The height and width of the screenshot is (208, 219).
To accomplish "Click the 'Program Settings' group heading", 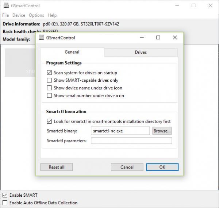I will coord(64,63).
